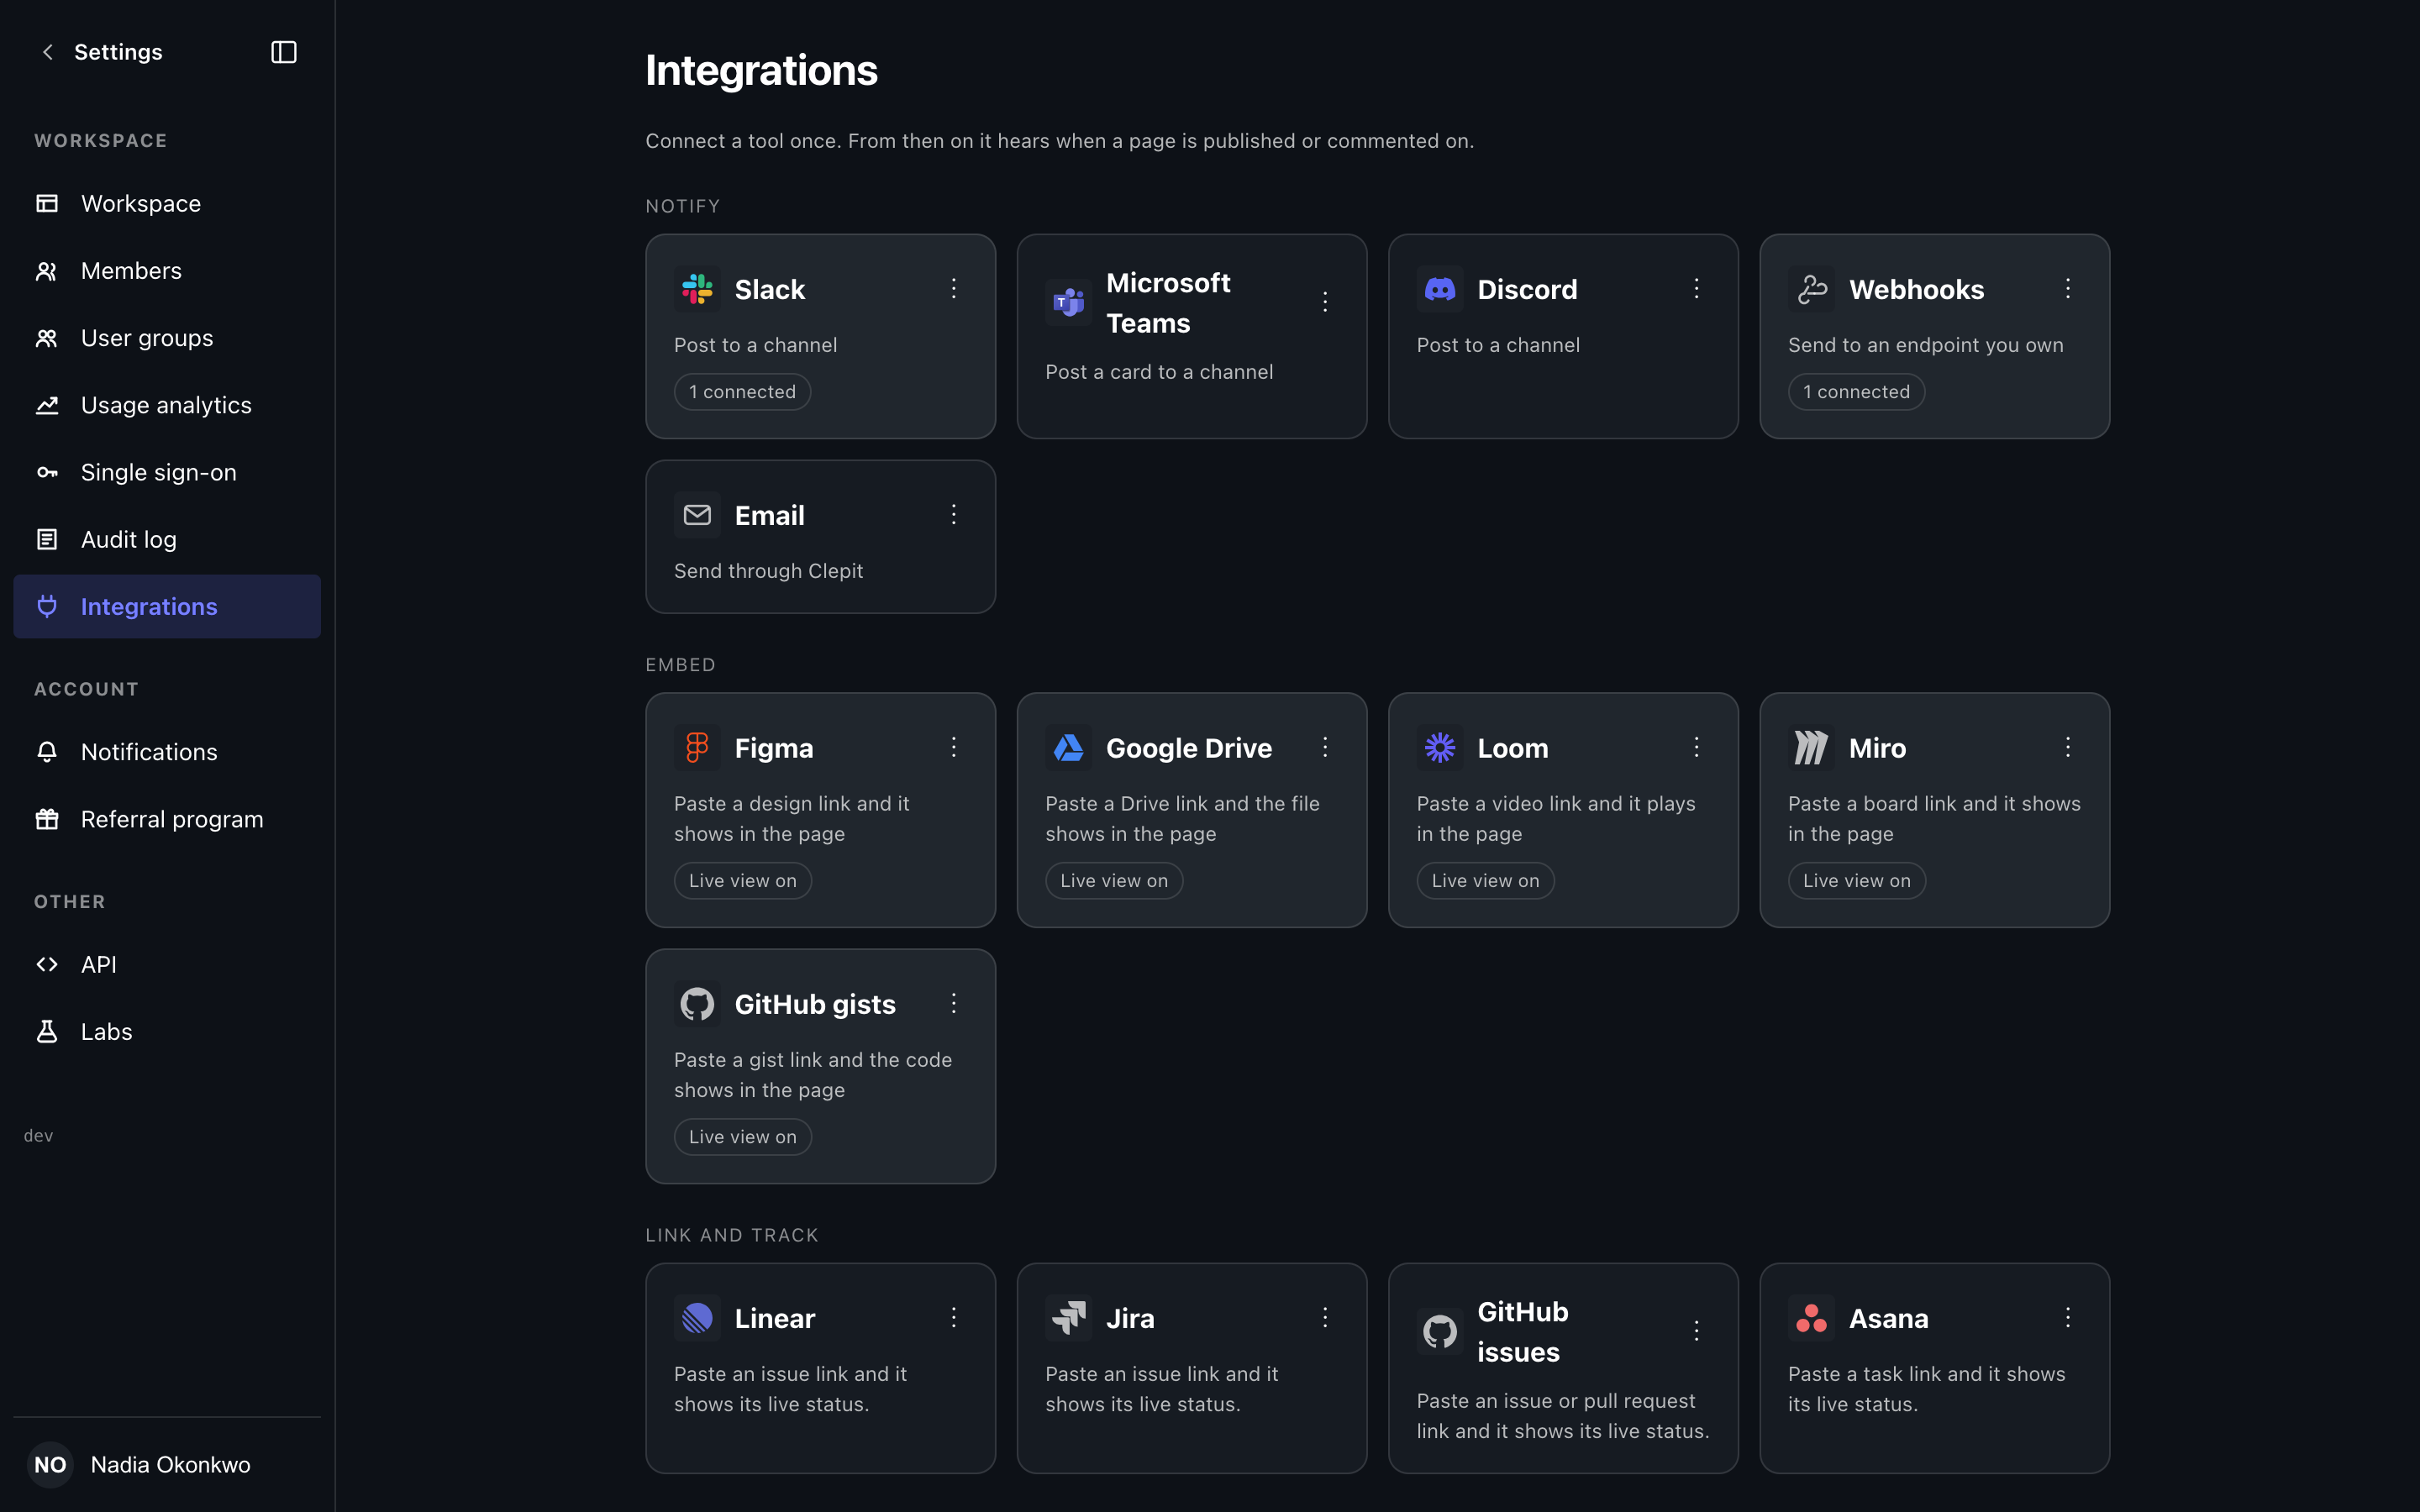Open Linear card more options menu

[x=954, y=1318]
